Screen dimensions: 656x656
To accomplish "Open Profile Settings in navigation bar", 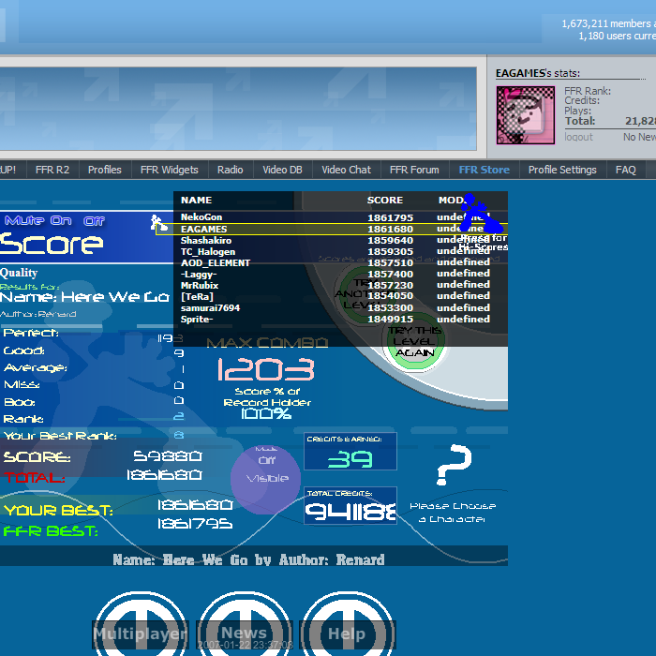I will 562,170.
